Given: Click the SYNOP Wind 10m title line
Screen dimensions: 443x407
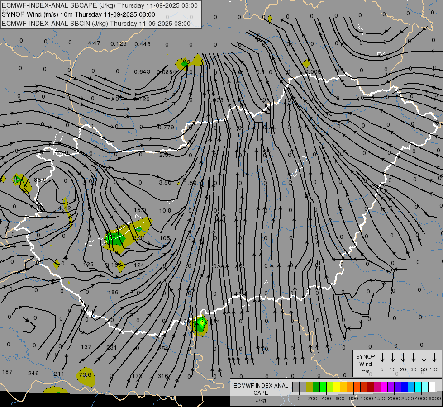Looking at the screenshot, I should click(78, 14).
